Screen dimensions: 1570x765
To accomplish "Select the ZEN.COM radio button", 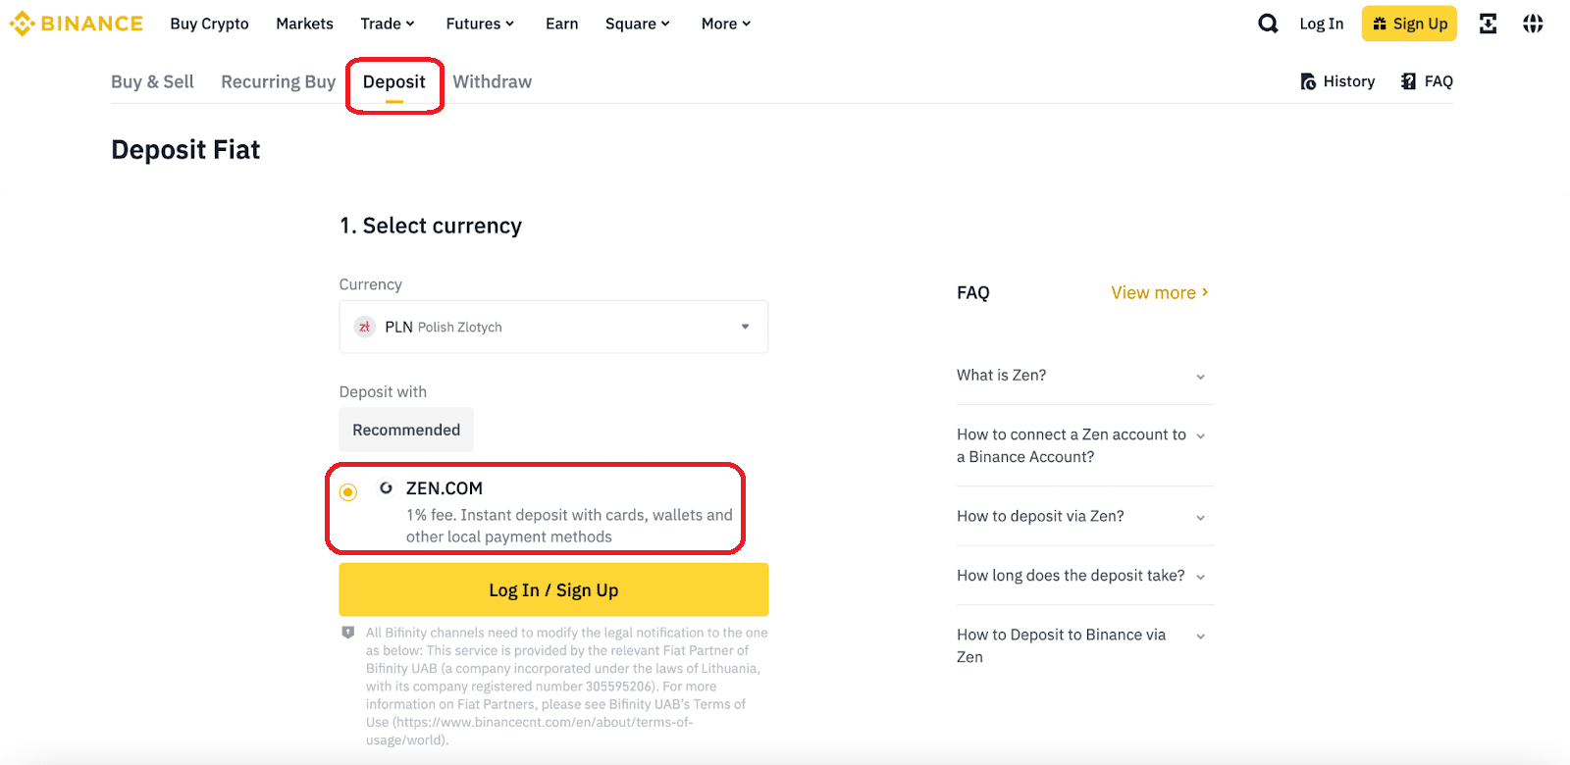I will [348, 492].
